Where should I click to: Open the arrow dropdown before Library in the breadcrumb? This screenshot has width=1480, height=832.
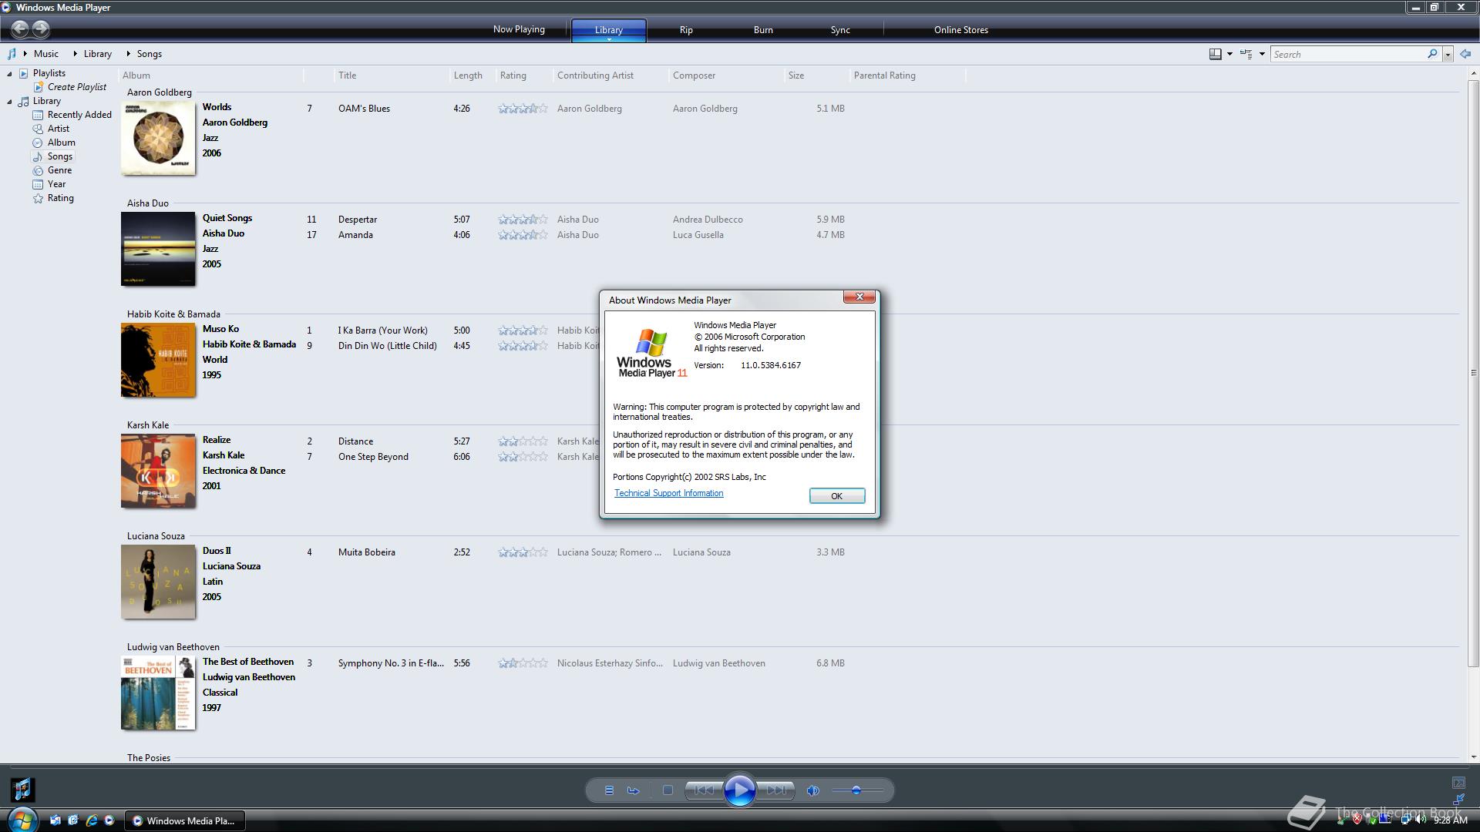click(x=76, y=54)
